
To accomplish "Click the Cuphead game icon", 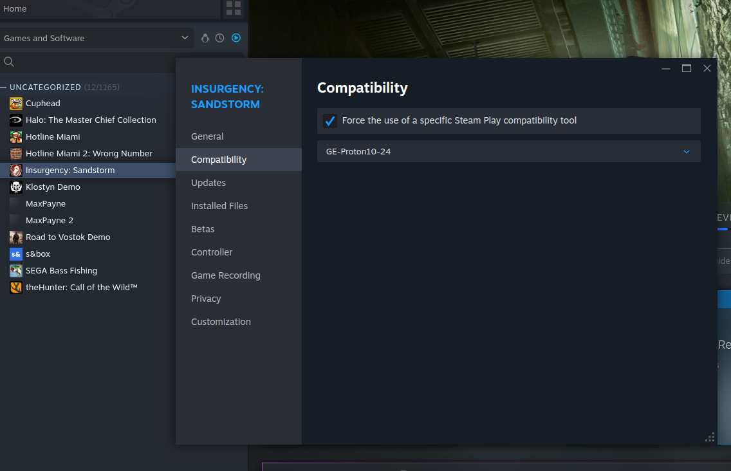I will [16, 104].
